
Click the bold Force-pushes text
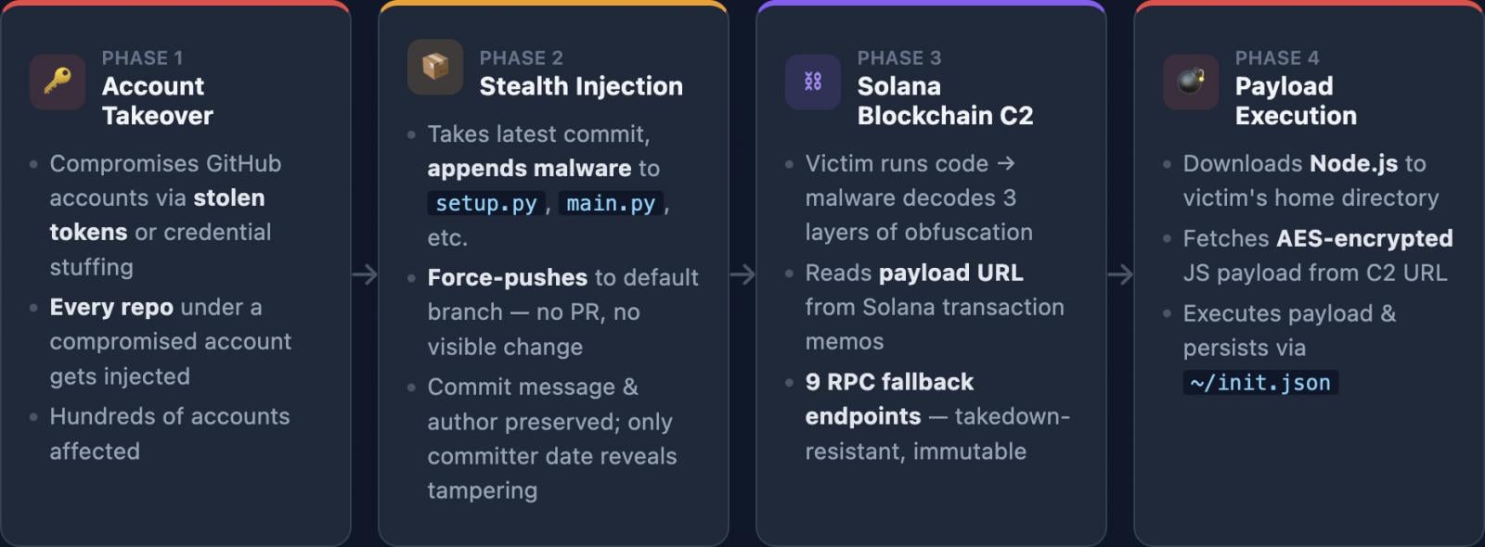(x=507, y=277)
